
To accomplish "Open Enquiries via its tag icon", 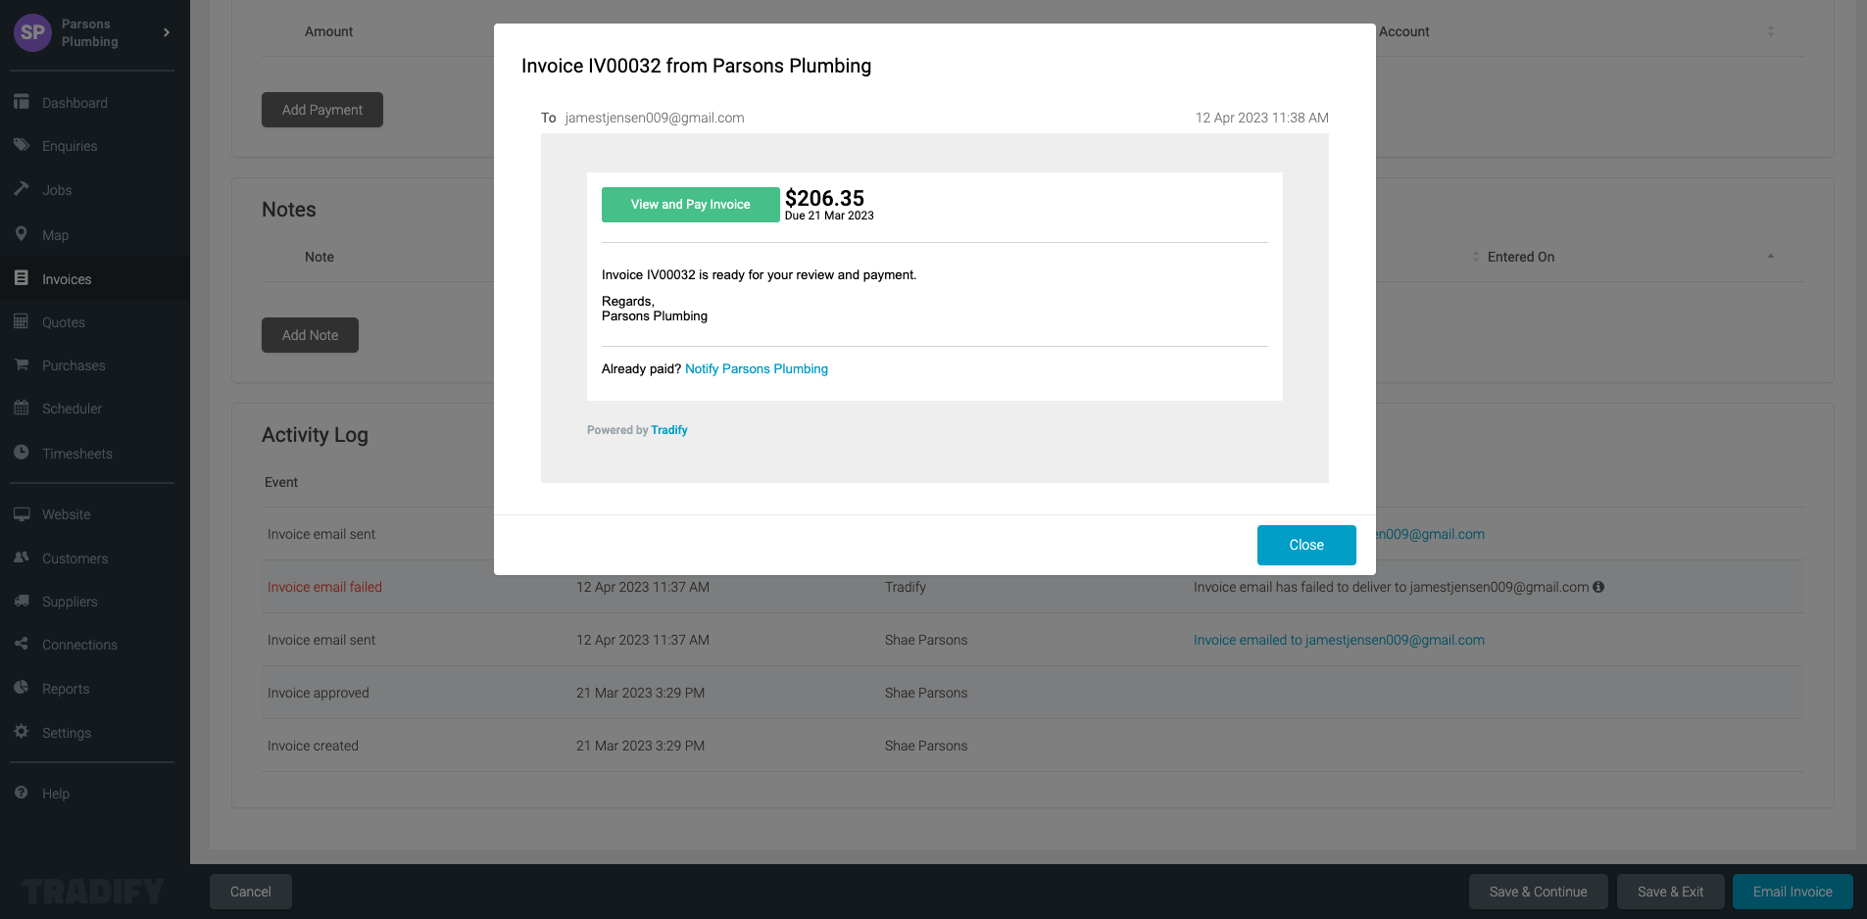I will pyautogui.click(x=22, y=145).
